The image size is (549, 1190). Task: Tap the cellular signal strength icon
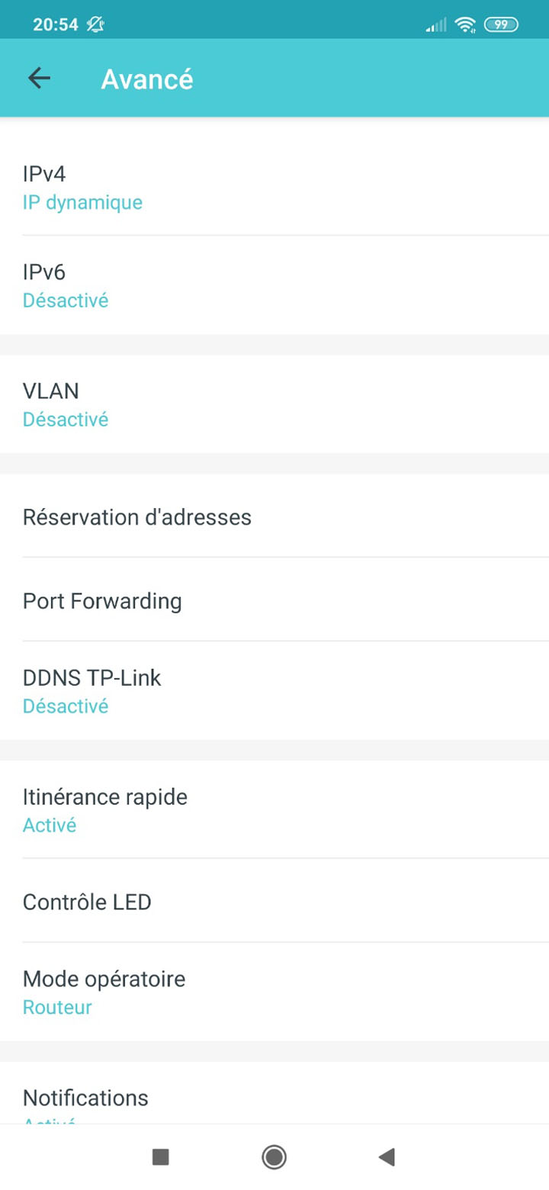point(437,25)
